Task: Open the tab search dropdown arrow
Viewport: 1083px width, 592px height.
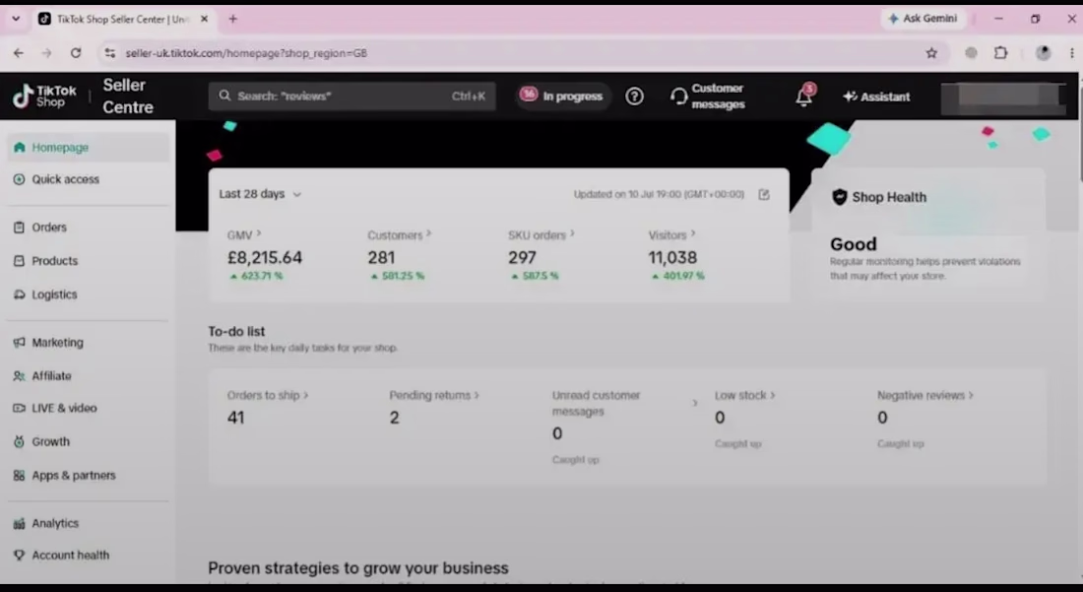Action: click(x=16, y=19)
